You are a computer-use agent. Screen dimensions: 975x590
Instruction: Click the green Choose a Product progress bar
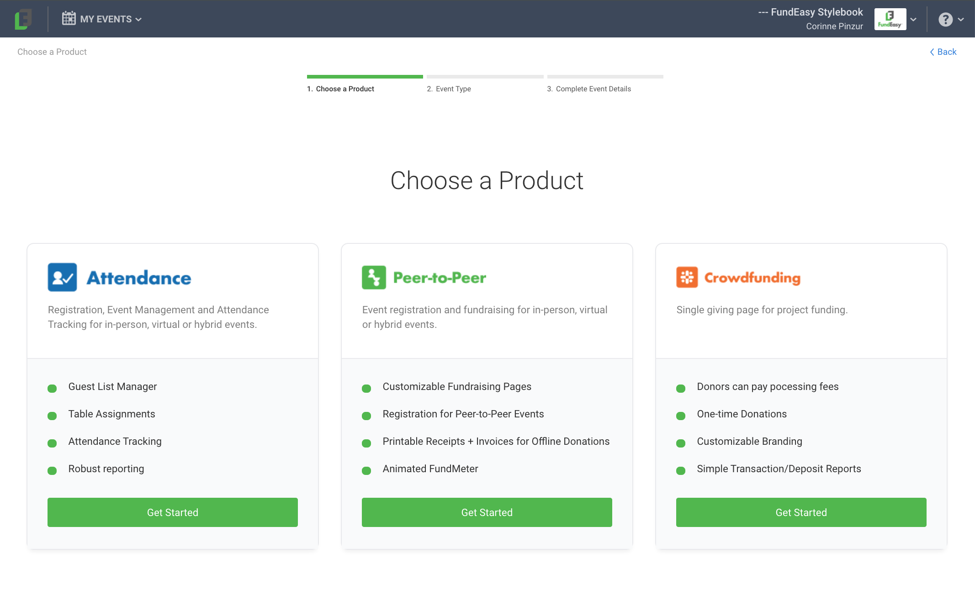pyautogui.click(x=365, y=77)
